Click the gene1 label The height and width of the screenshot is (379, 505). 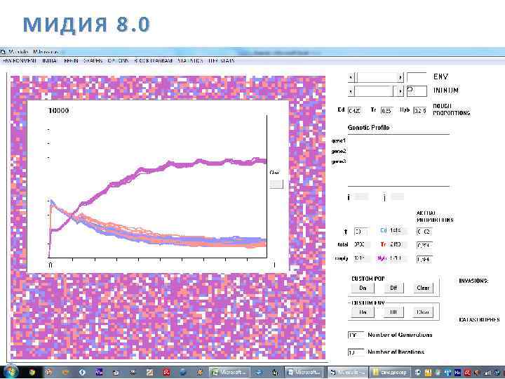coord(339,141)
